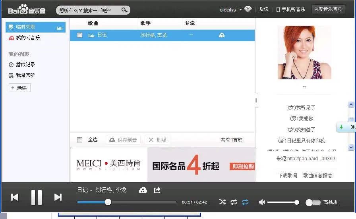The width and height of the screenshot is (356, 219).
Task: Click the lyric line (男)我爱你
Action: tap(301, 119)
